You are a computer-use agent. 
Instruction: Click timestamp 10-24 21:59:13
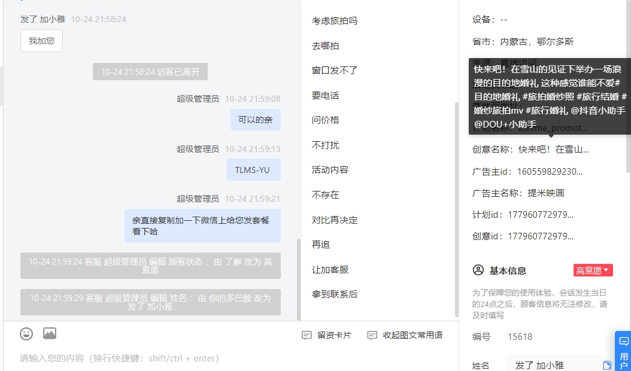coord(252,149)
